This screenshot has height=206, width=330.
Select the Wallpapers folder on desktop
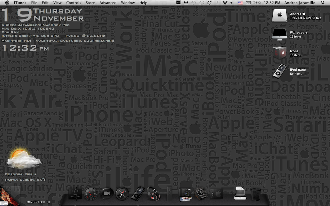pyautogui.click(x=279, y=34)
